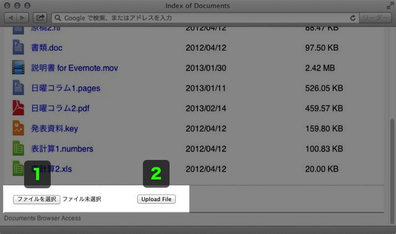Screen dimensions: 396x234
Task: Open 日曜コラム2.pdf link
Action: click(60, 108)
